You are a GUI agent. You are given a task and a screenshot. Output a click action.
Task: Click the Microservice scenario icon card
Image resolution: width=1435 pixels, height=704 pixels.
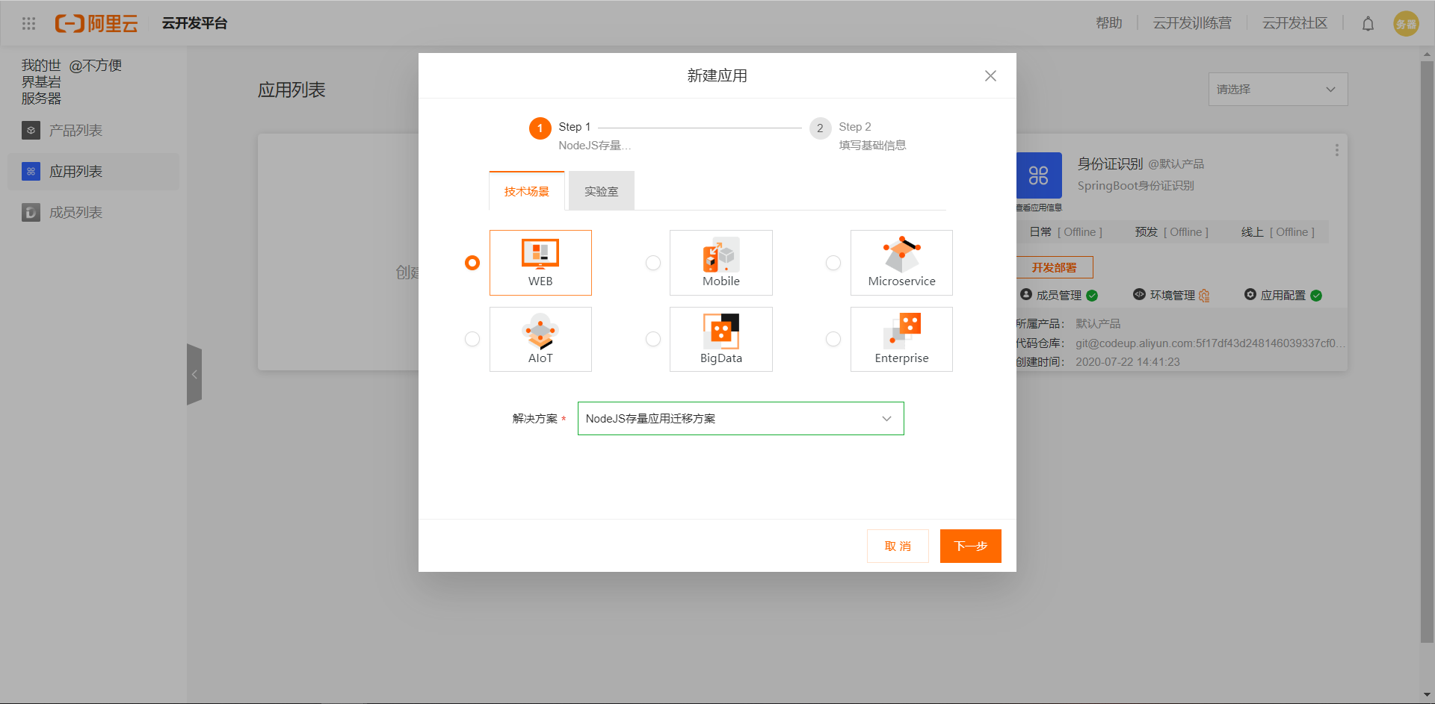tap(901, 262)
